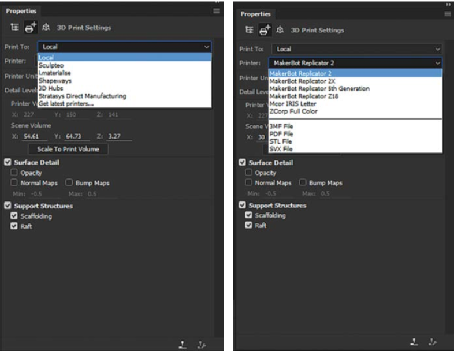Viewport: 454px width, 351px height.
Task: Open the Printer dropdown showing MakerBot Replicator 2
Action: 355,63
